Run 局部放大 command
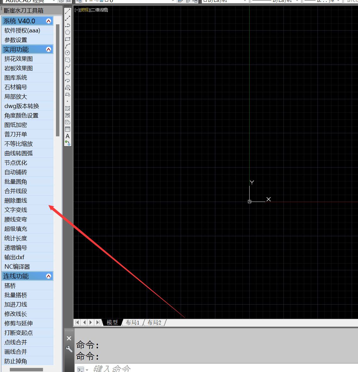Viewport: 358px width, 372px height. point(27,97)
